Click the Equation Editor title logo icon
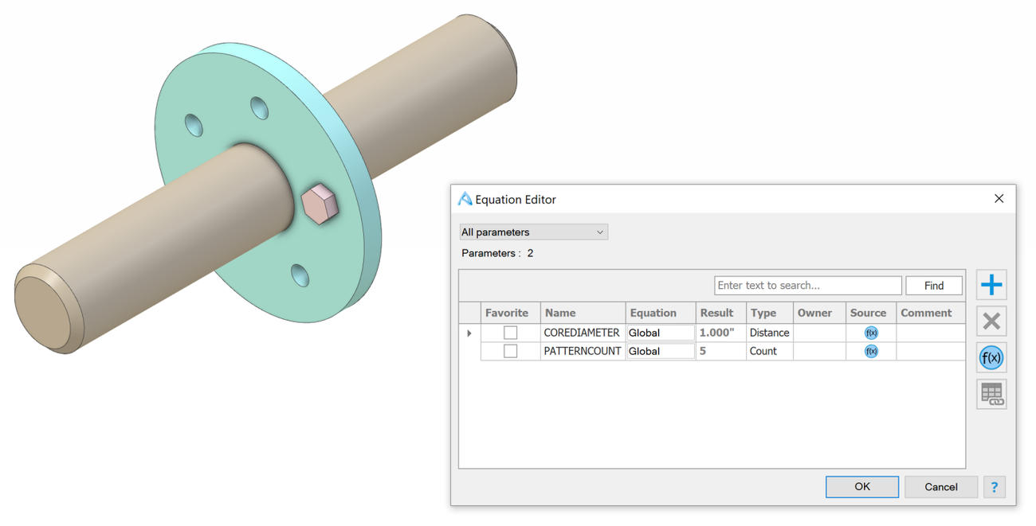The image size is (1036, 526). click(x=465, y=199)
